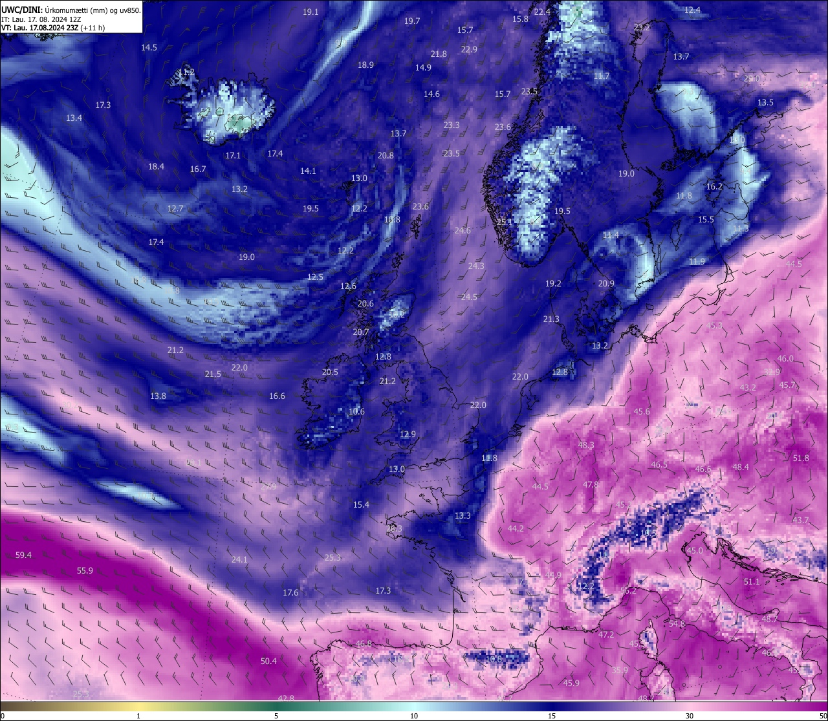Viewport: 828px width, 721px height.
Task: Select the 54.8 value near Corsica
Action: (677, 624)
